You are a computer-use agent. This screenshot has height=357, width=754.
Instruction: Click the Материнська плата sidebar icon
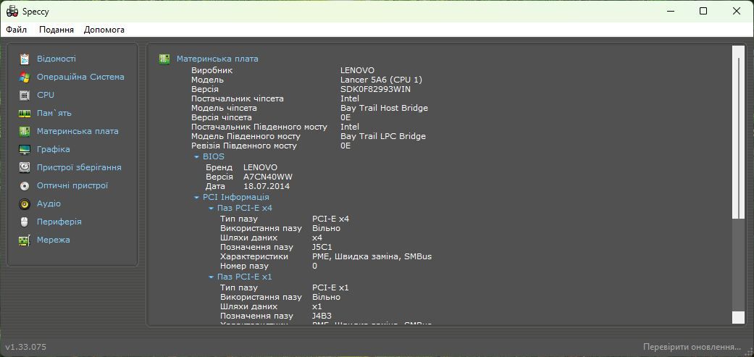[25, 131]
